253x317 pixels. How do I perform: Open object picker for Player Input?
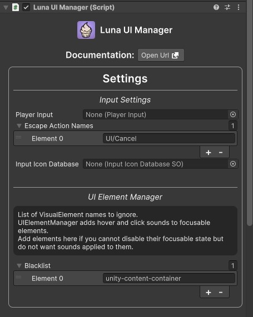[233, 114]
